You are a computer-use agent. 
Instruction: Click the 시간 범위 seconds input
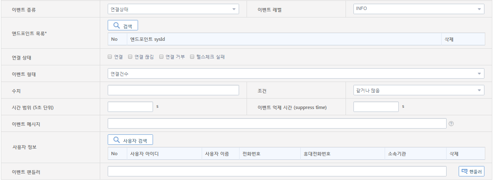[130, 107]
